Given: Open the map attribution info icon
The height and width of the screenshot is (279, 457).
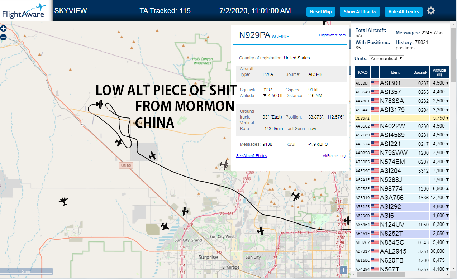Looking at the screenshot, I should [x=343, y=270].
